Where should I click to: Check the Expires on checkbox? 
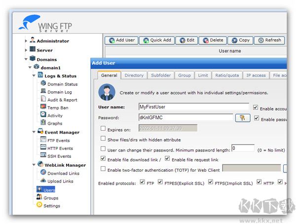103,128
